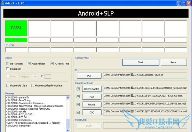Screen dimensions: 192x132
Task: Toggle the Re-Partition checkbox
Action: [8, 64]
